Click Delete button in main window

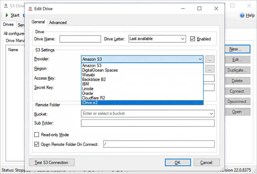237,81
